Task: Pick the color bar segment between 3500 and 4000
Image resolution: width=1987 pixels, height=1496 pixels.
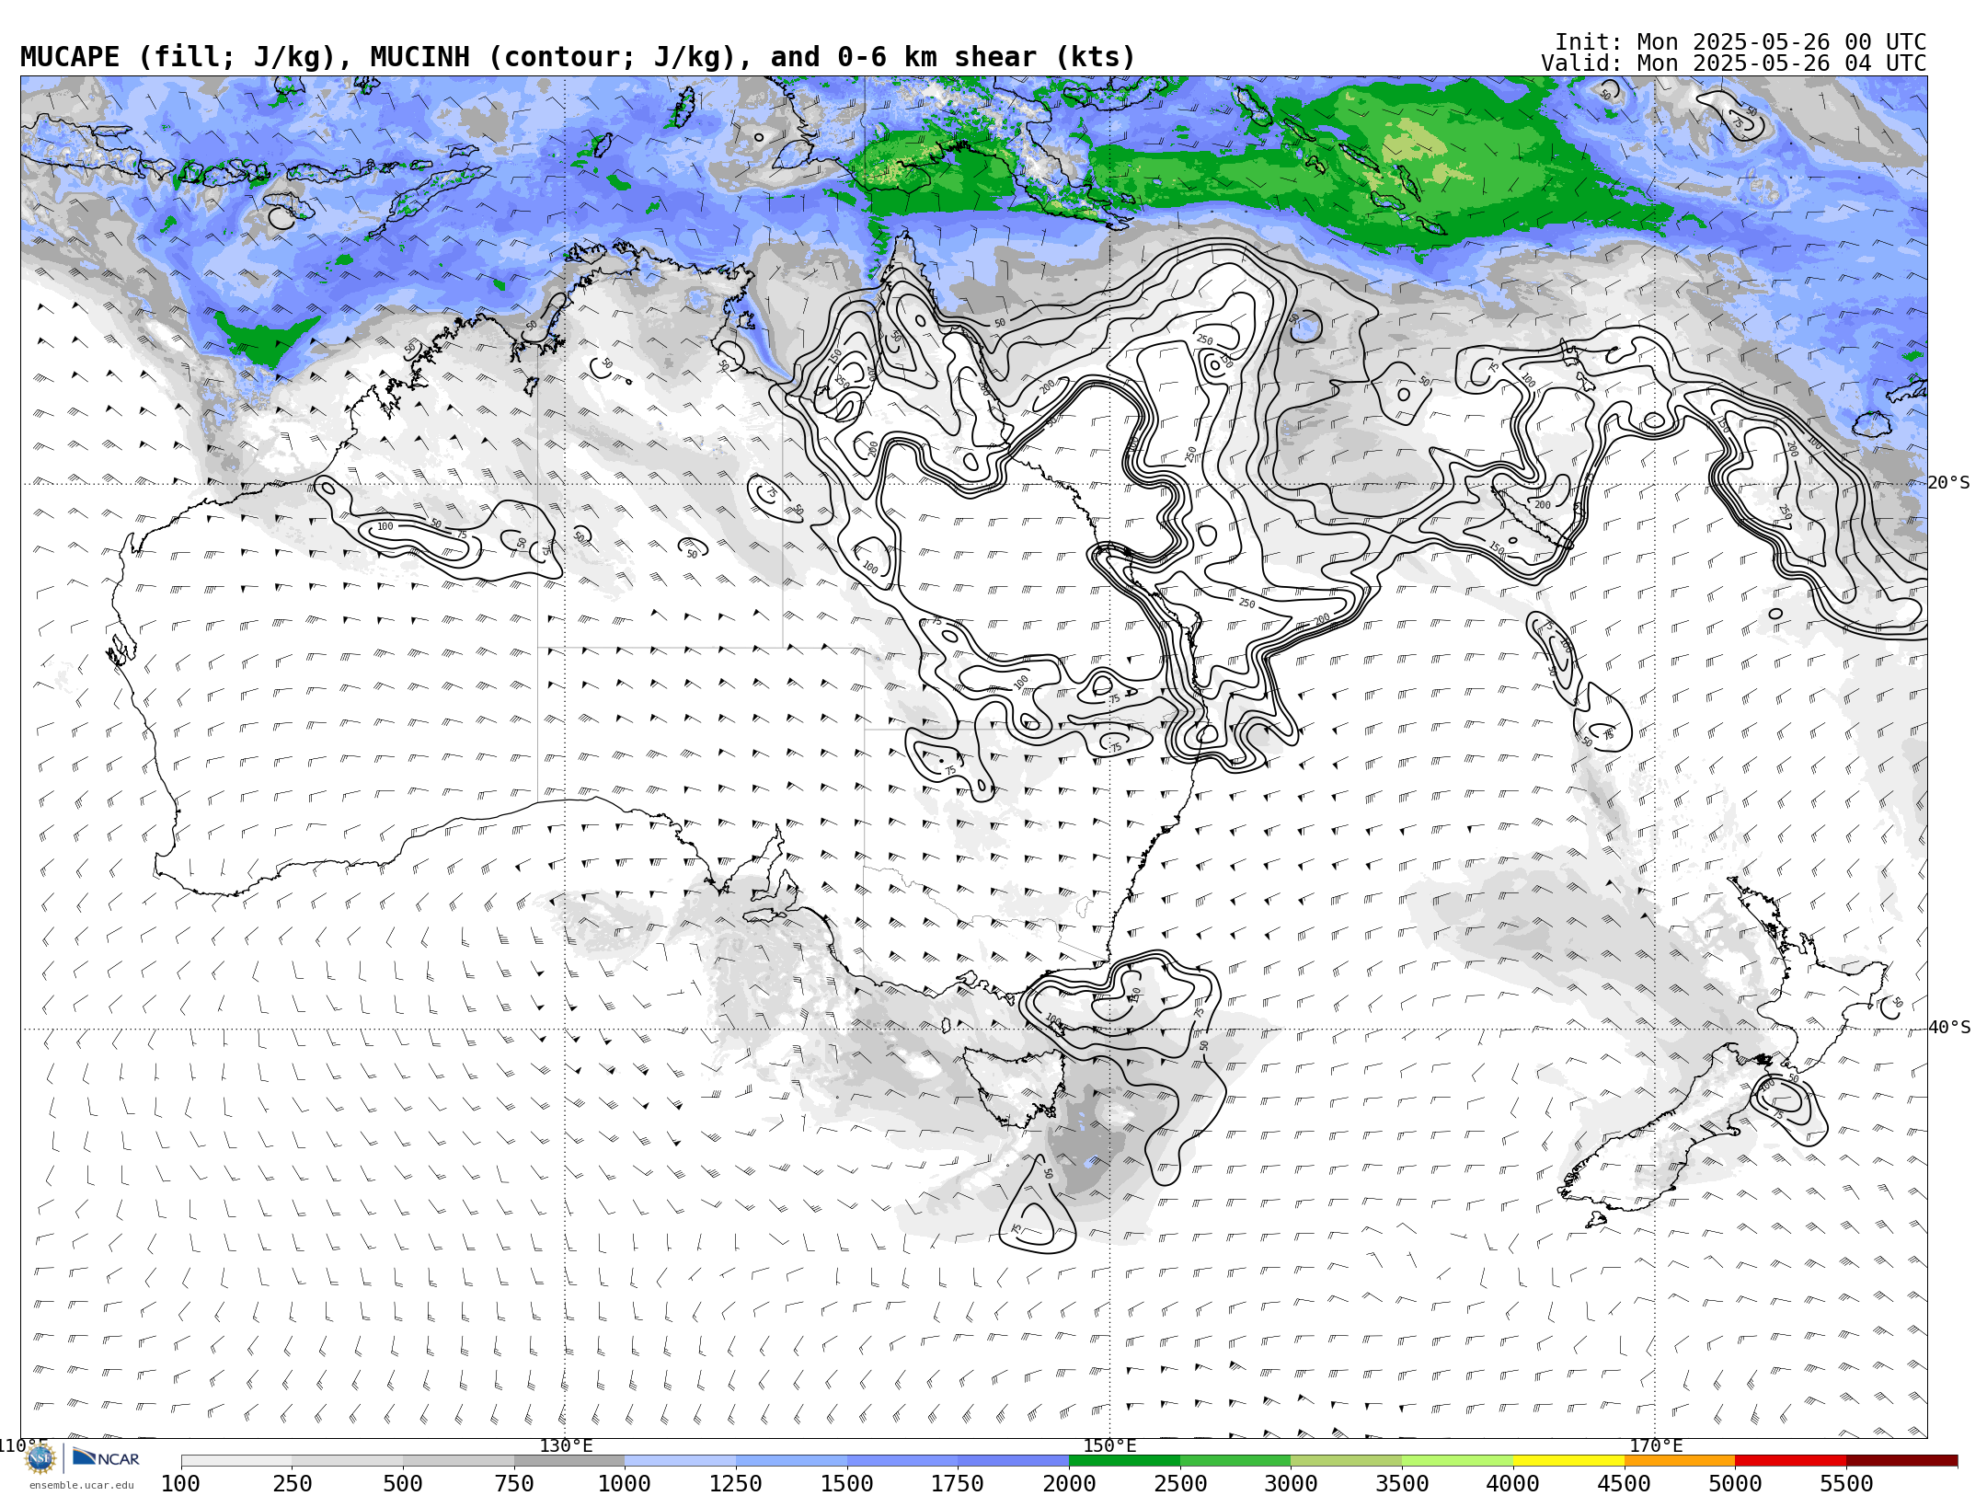Action: click(1457, 1461)
